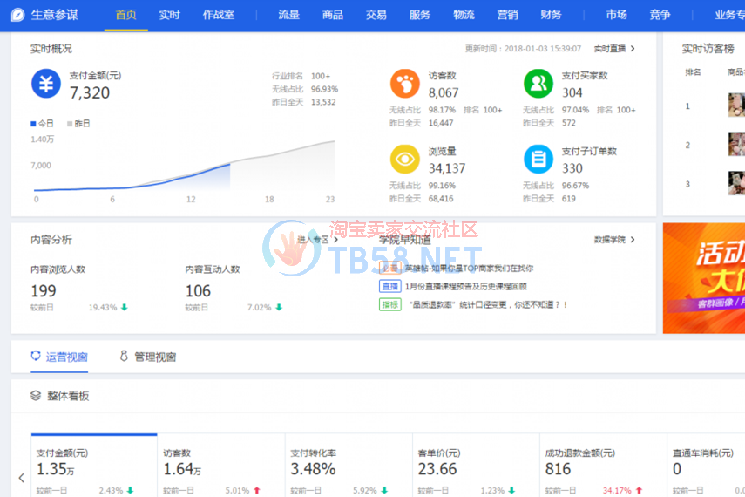Viewport: 745px width, 497px height.
Task: Click the blue sub-orders document icon
Action: tap(538, 159)
